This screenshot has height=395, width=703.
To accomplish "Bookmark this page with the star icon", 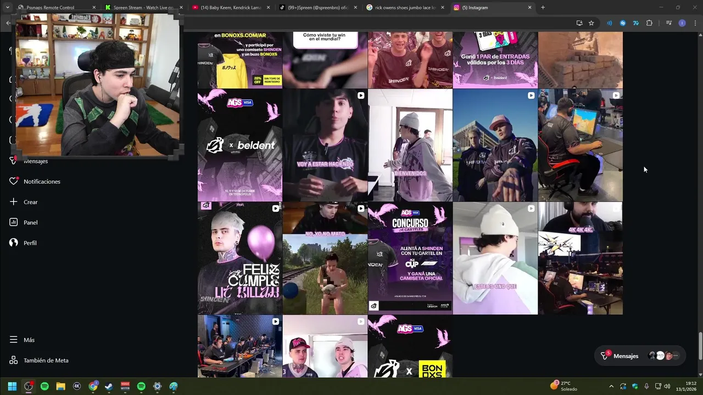I will pyautogui.click(x=591, y=23).
